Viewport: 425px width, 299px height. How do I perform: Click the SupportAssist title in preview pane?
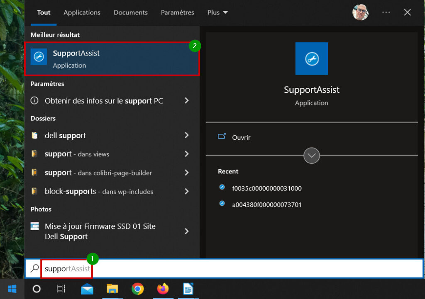(x=311, y=90)
